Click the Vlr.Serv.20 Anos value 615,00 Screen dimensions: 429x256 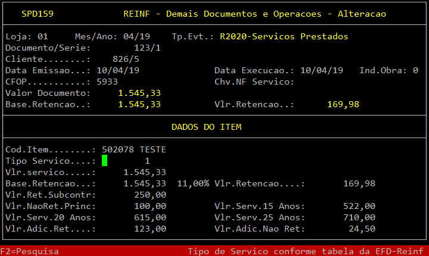[x=150, y=217]
